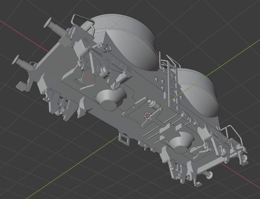Click the 3D cursor on the wagon underside

148,115
